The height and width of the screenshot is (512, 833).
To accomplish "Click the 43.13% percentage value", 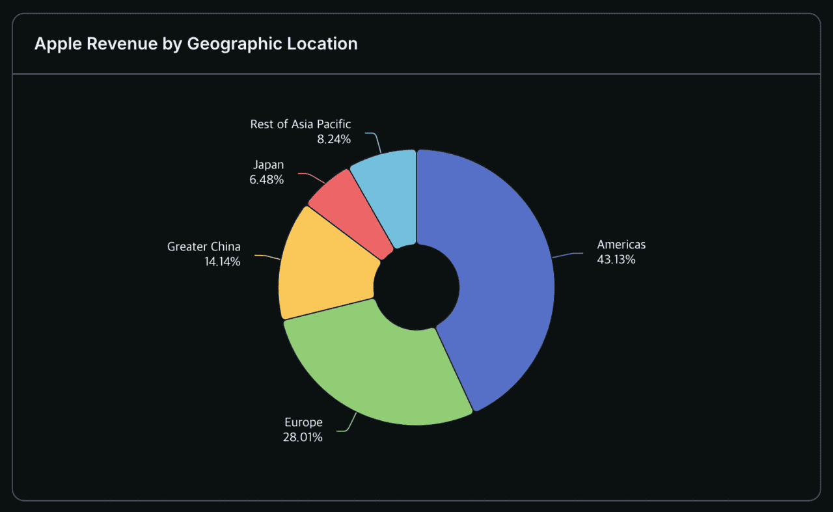I will (x=616, y=260).
